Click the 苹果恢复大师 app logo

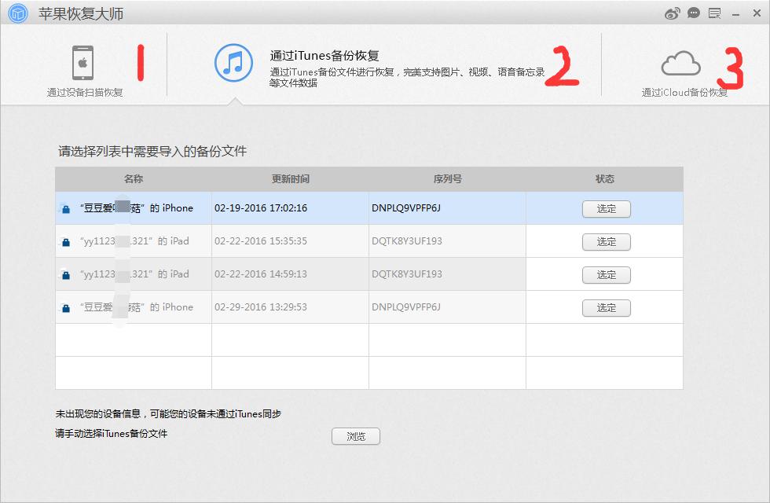coord(16,13)
